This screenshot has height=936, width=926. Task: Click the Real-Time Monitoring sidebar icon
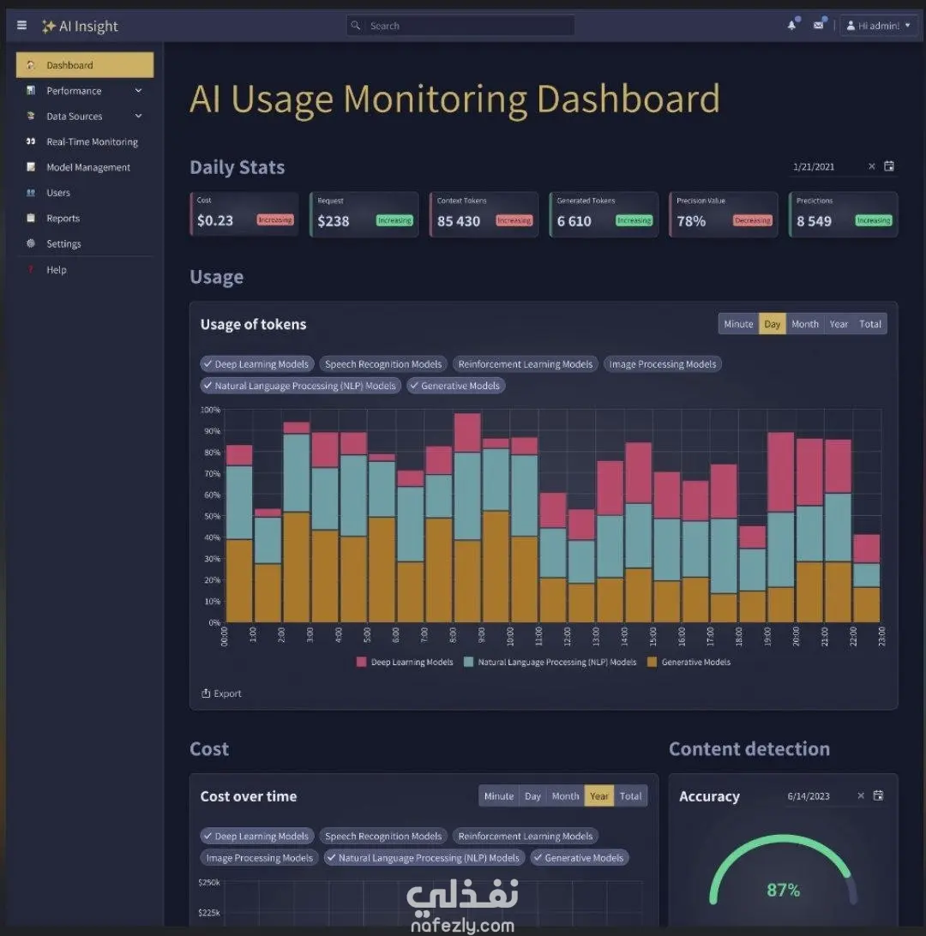click(31, 141)
